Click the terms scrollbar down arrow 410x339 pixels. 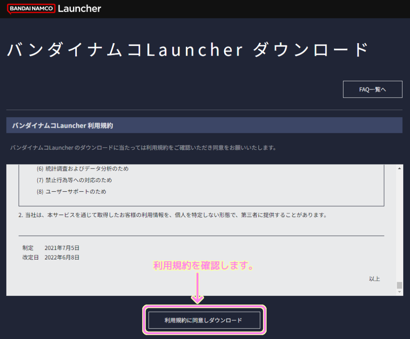click(399, 292)
